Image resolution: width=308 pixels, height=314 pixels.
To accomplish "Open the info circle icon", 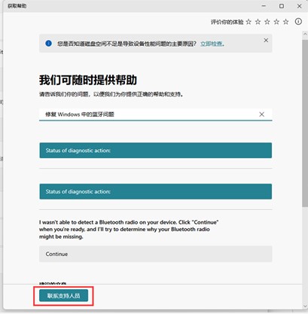I will pyautogui.click(x=298, y=22).
